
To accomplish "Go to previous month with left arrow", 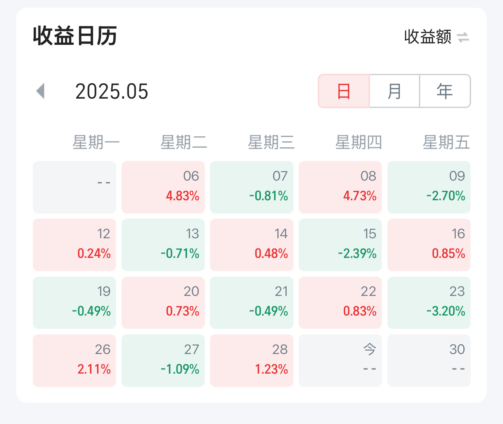I will (41, 91).
